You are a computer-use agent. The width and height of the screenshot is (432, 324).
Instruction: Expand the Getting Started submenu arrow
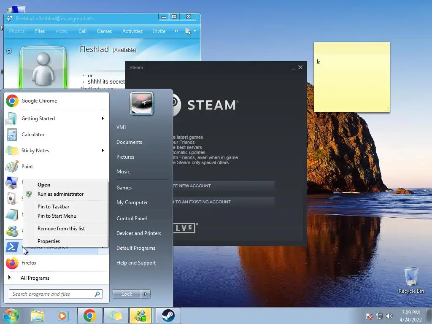point(103,119)
